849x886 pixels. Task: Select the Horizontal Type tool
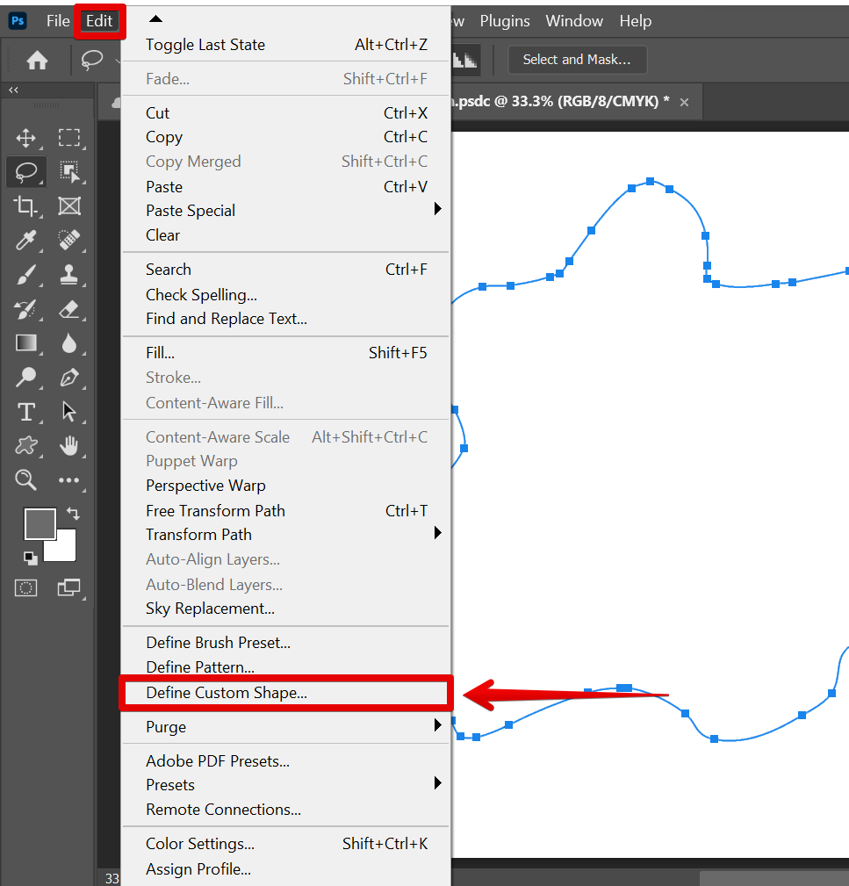[x=26, y=412]
